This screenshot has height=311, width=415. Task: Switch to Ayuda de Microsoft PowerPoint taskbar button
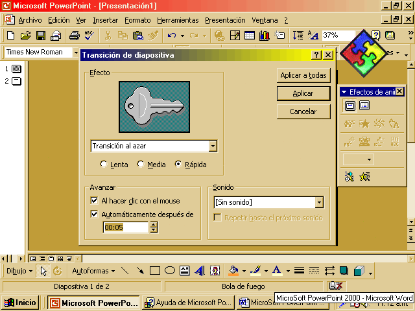tap(189, 303)
